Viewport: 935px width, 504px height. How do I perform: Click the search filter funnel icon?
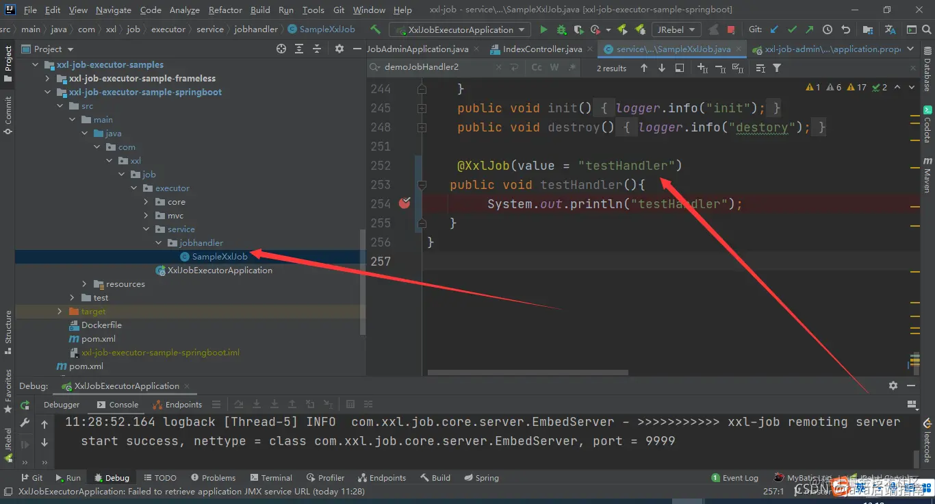coord(777,68)
